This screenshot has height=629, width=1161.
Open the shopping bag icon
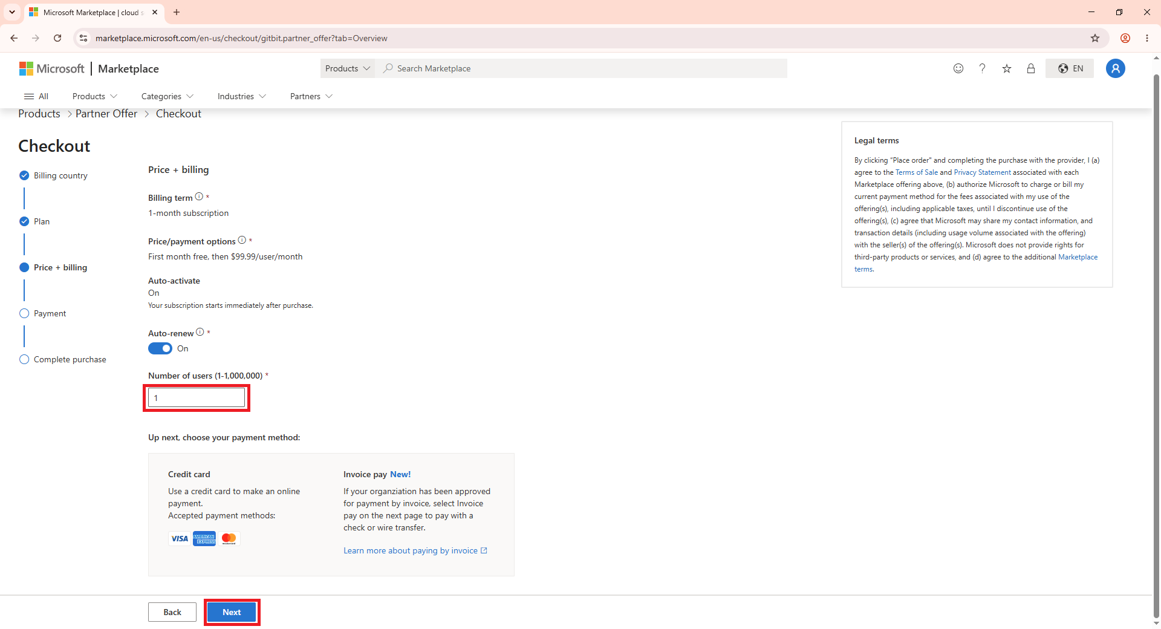coord(1030,68)
